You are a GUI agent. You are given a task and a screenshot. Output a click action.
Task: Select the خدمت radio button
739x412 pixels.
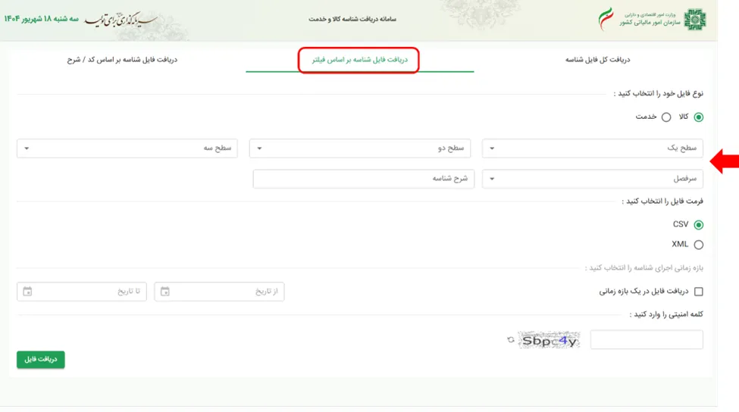point(666,117)
